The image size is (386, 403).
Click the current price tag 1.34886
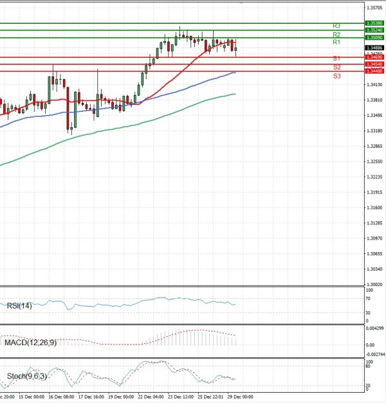click(x=374, y=48)
